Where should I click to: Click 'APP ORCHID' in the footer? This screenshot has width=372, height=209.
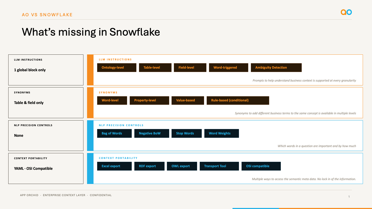click(x=29, y=195)
